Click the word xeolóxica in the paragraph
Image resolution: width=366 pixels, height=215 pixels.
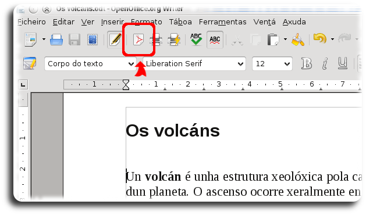(297, 177)
